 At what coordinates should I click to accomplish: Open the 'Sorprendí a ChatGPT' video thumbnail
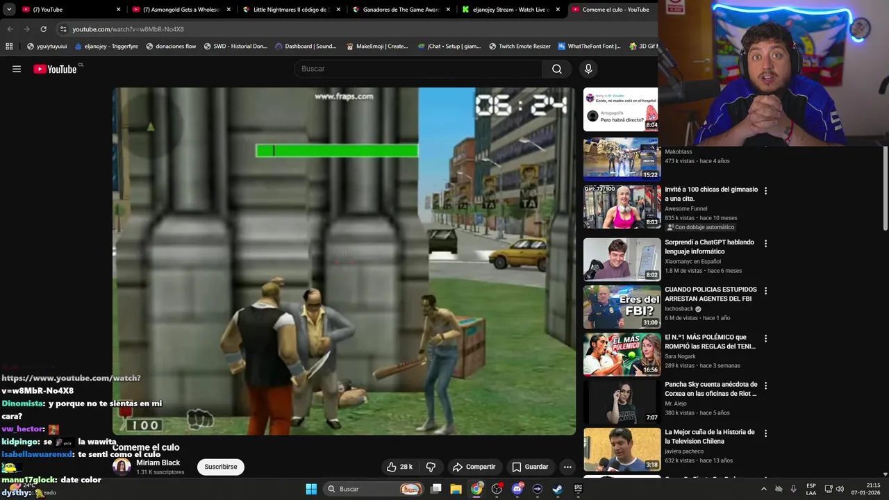[622, 259]
